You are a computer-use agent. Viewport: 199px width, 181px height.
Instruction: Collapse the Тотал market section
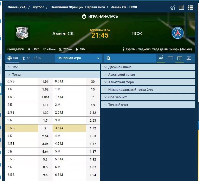tap(53, 74)
